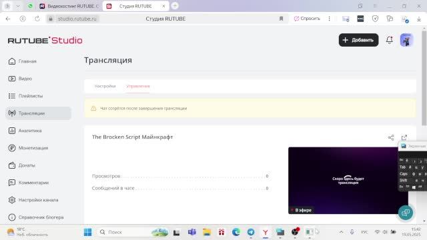Open the Windows Start menu
Viewport: 427px width, 240px height.
(x=87, y=232)
